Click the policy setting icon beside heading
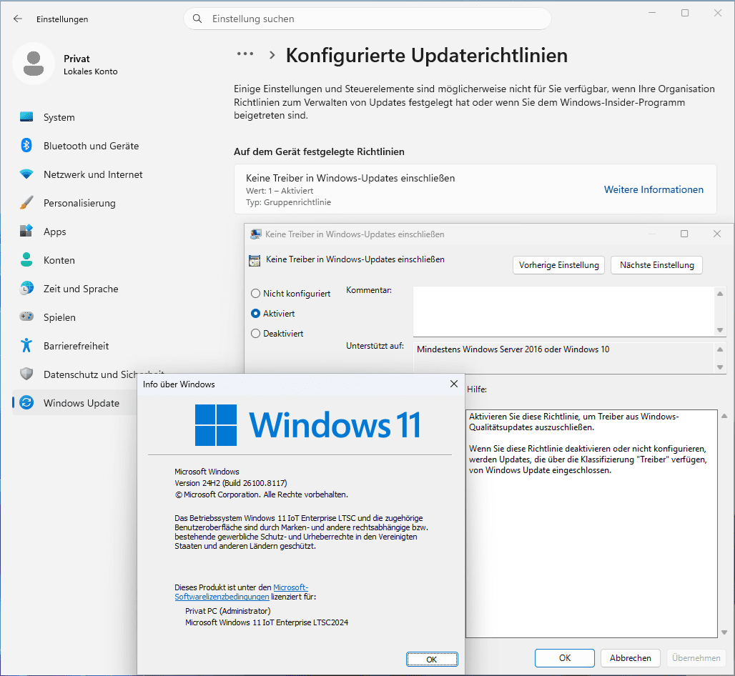 click(x=255, y=261)
